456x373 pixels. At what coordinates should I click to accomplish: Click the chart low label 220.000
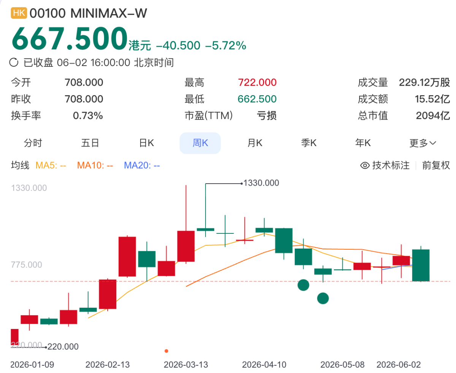click(x=63, y=346)
